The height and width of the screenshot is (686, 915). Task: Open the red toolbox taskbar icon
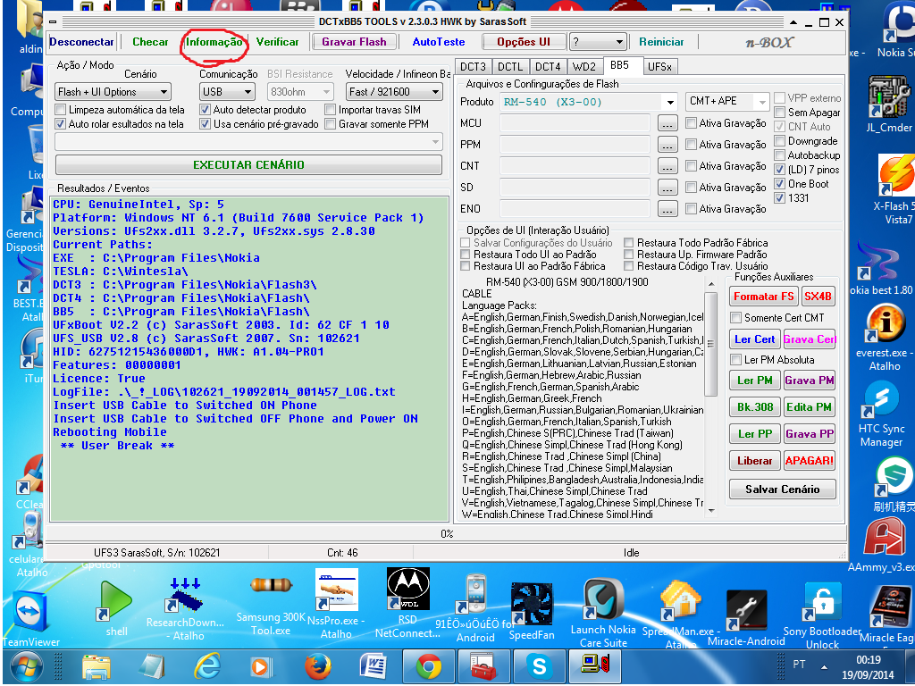coord(483,666)
